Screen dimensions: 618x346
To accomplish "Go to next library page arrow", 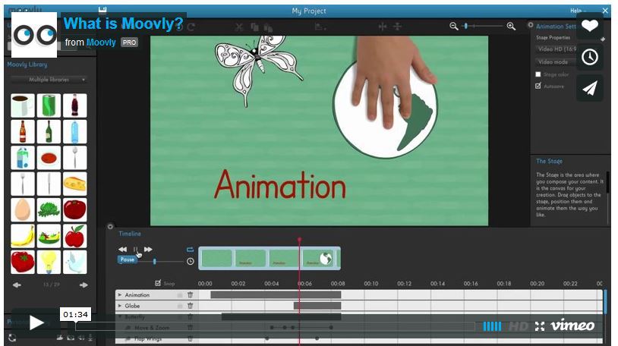I will [x=84, y=285].
